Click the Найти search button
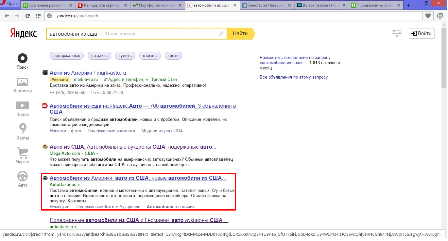This screenshot has width=448, height=241. (240, 34)
